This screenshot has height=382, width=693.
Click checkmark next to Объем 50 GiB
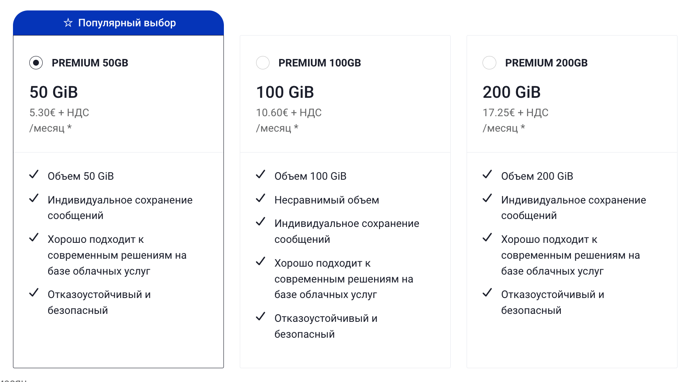coord(34,174)
